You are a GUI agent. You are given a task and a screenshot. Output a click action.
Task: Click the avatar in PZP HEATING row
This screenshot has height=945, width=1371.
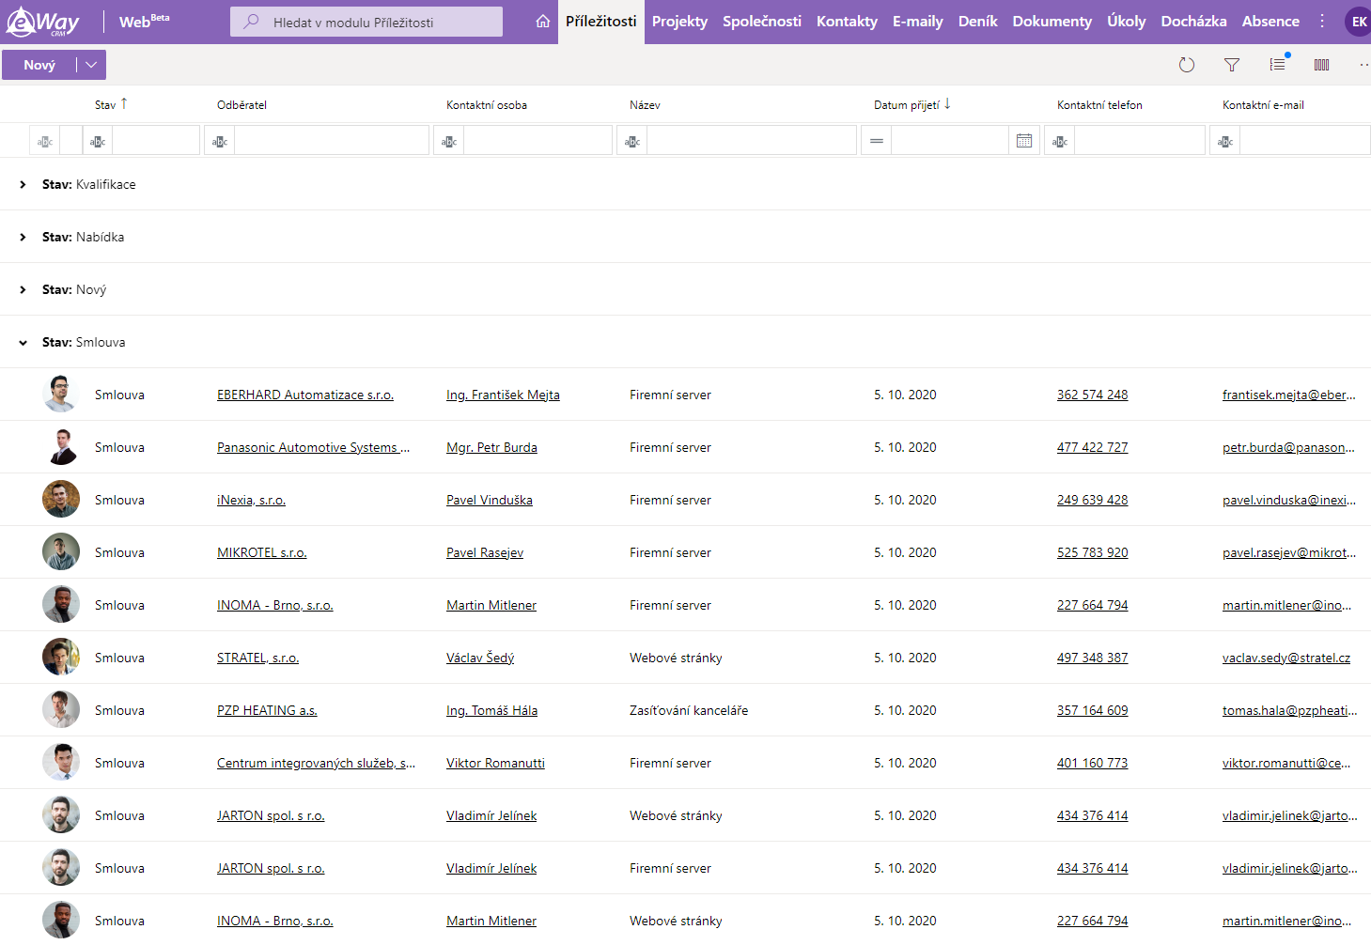click(x=61, y=710)
